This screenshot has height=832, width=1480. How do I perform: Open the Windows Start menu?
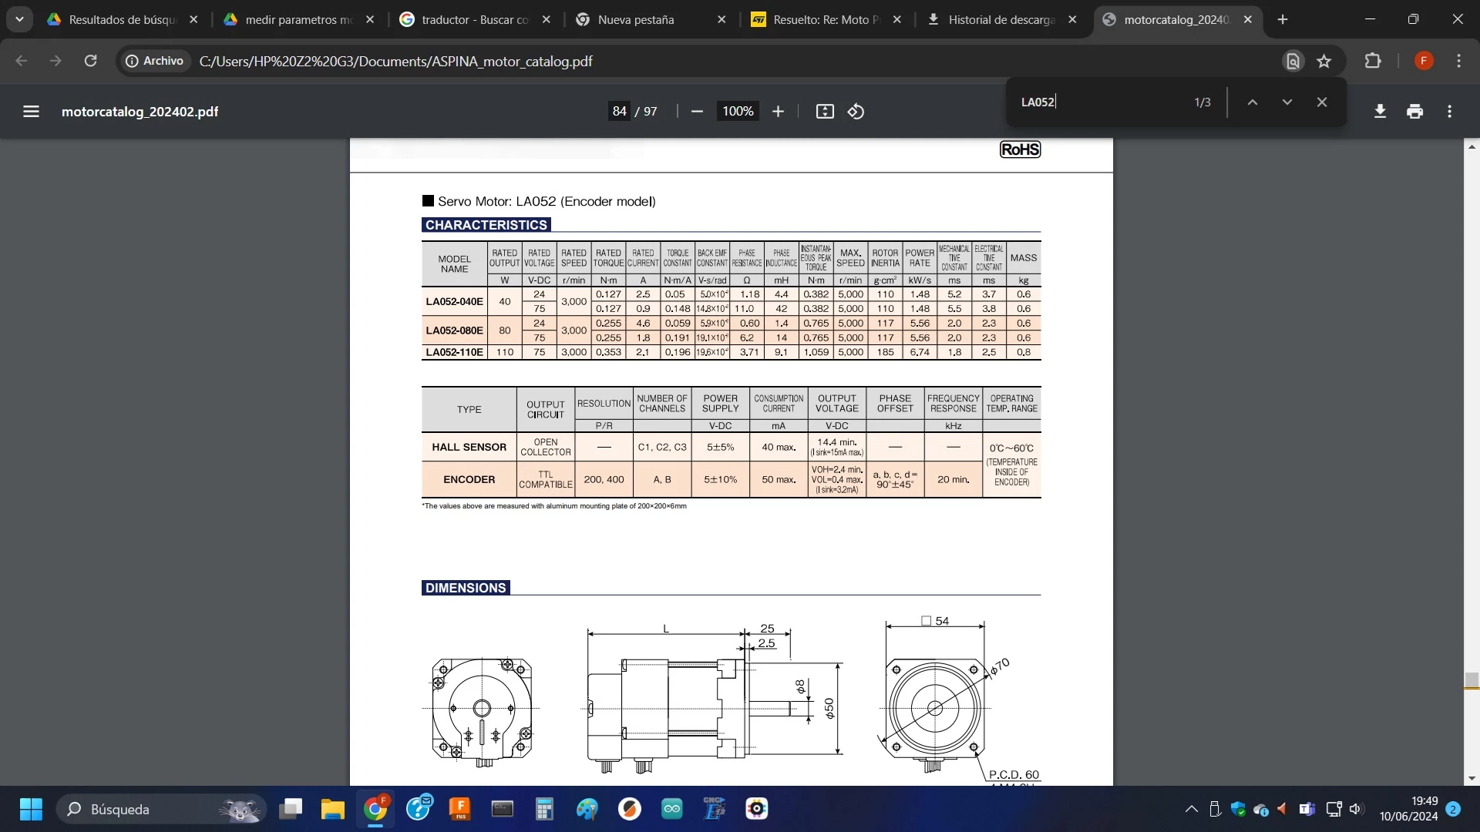coord(31,809)
